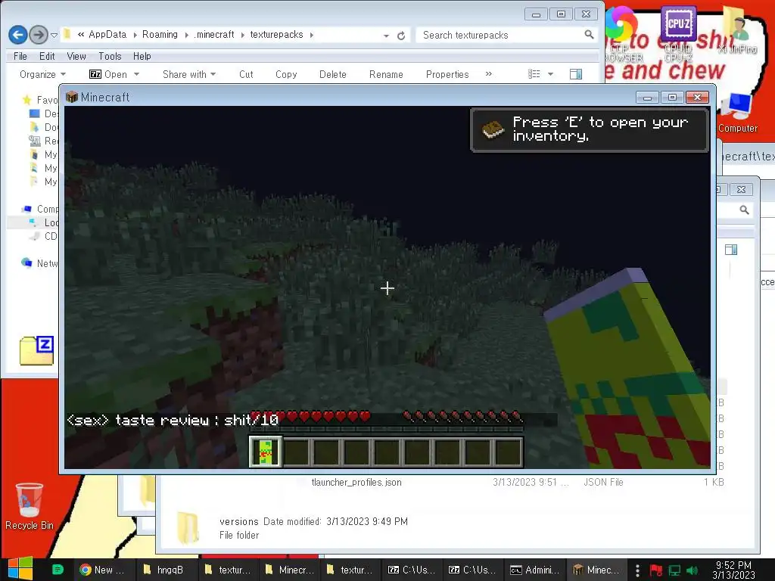775x581 pixels.
Task: Expand the arrow after texturepacks breadcrumb
Action: [311, 35]
